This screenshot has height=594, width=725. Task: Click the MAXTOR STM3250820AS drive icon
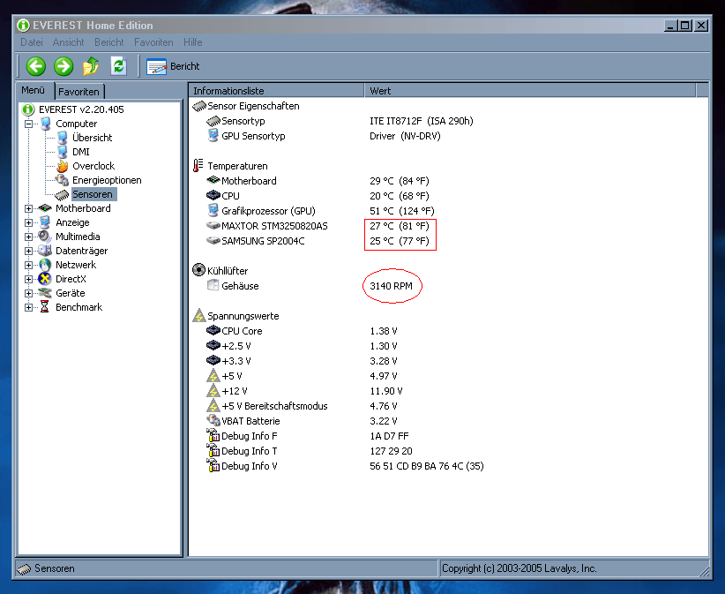213,225
